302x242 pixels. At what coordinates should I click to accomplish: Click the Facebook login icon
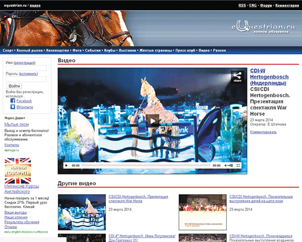click(x=13, y=101)
